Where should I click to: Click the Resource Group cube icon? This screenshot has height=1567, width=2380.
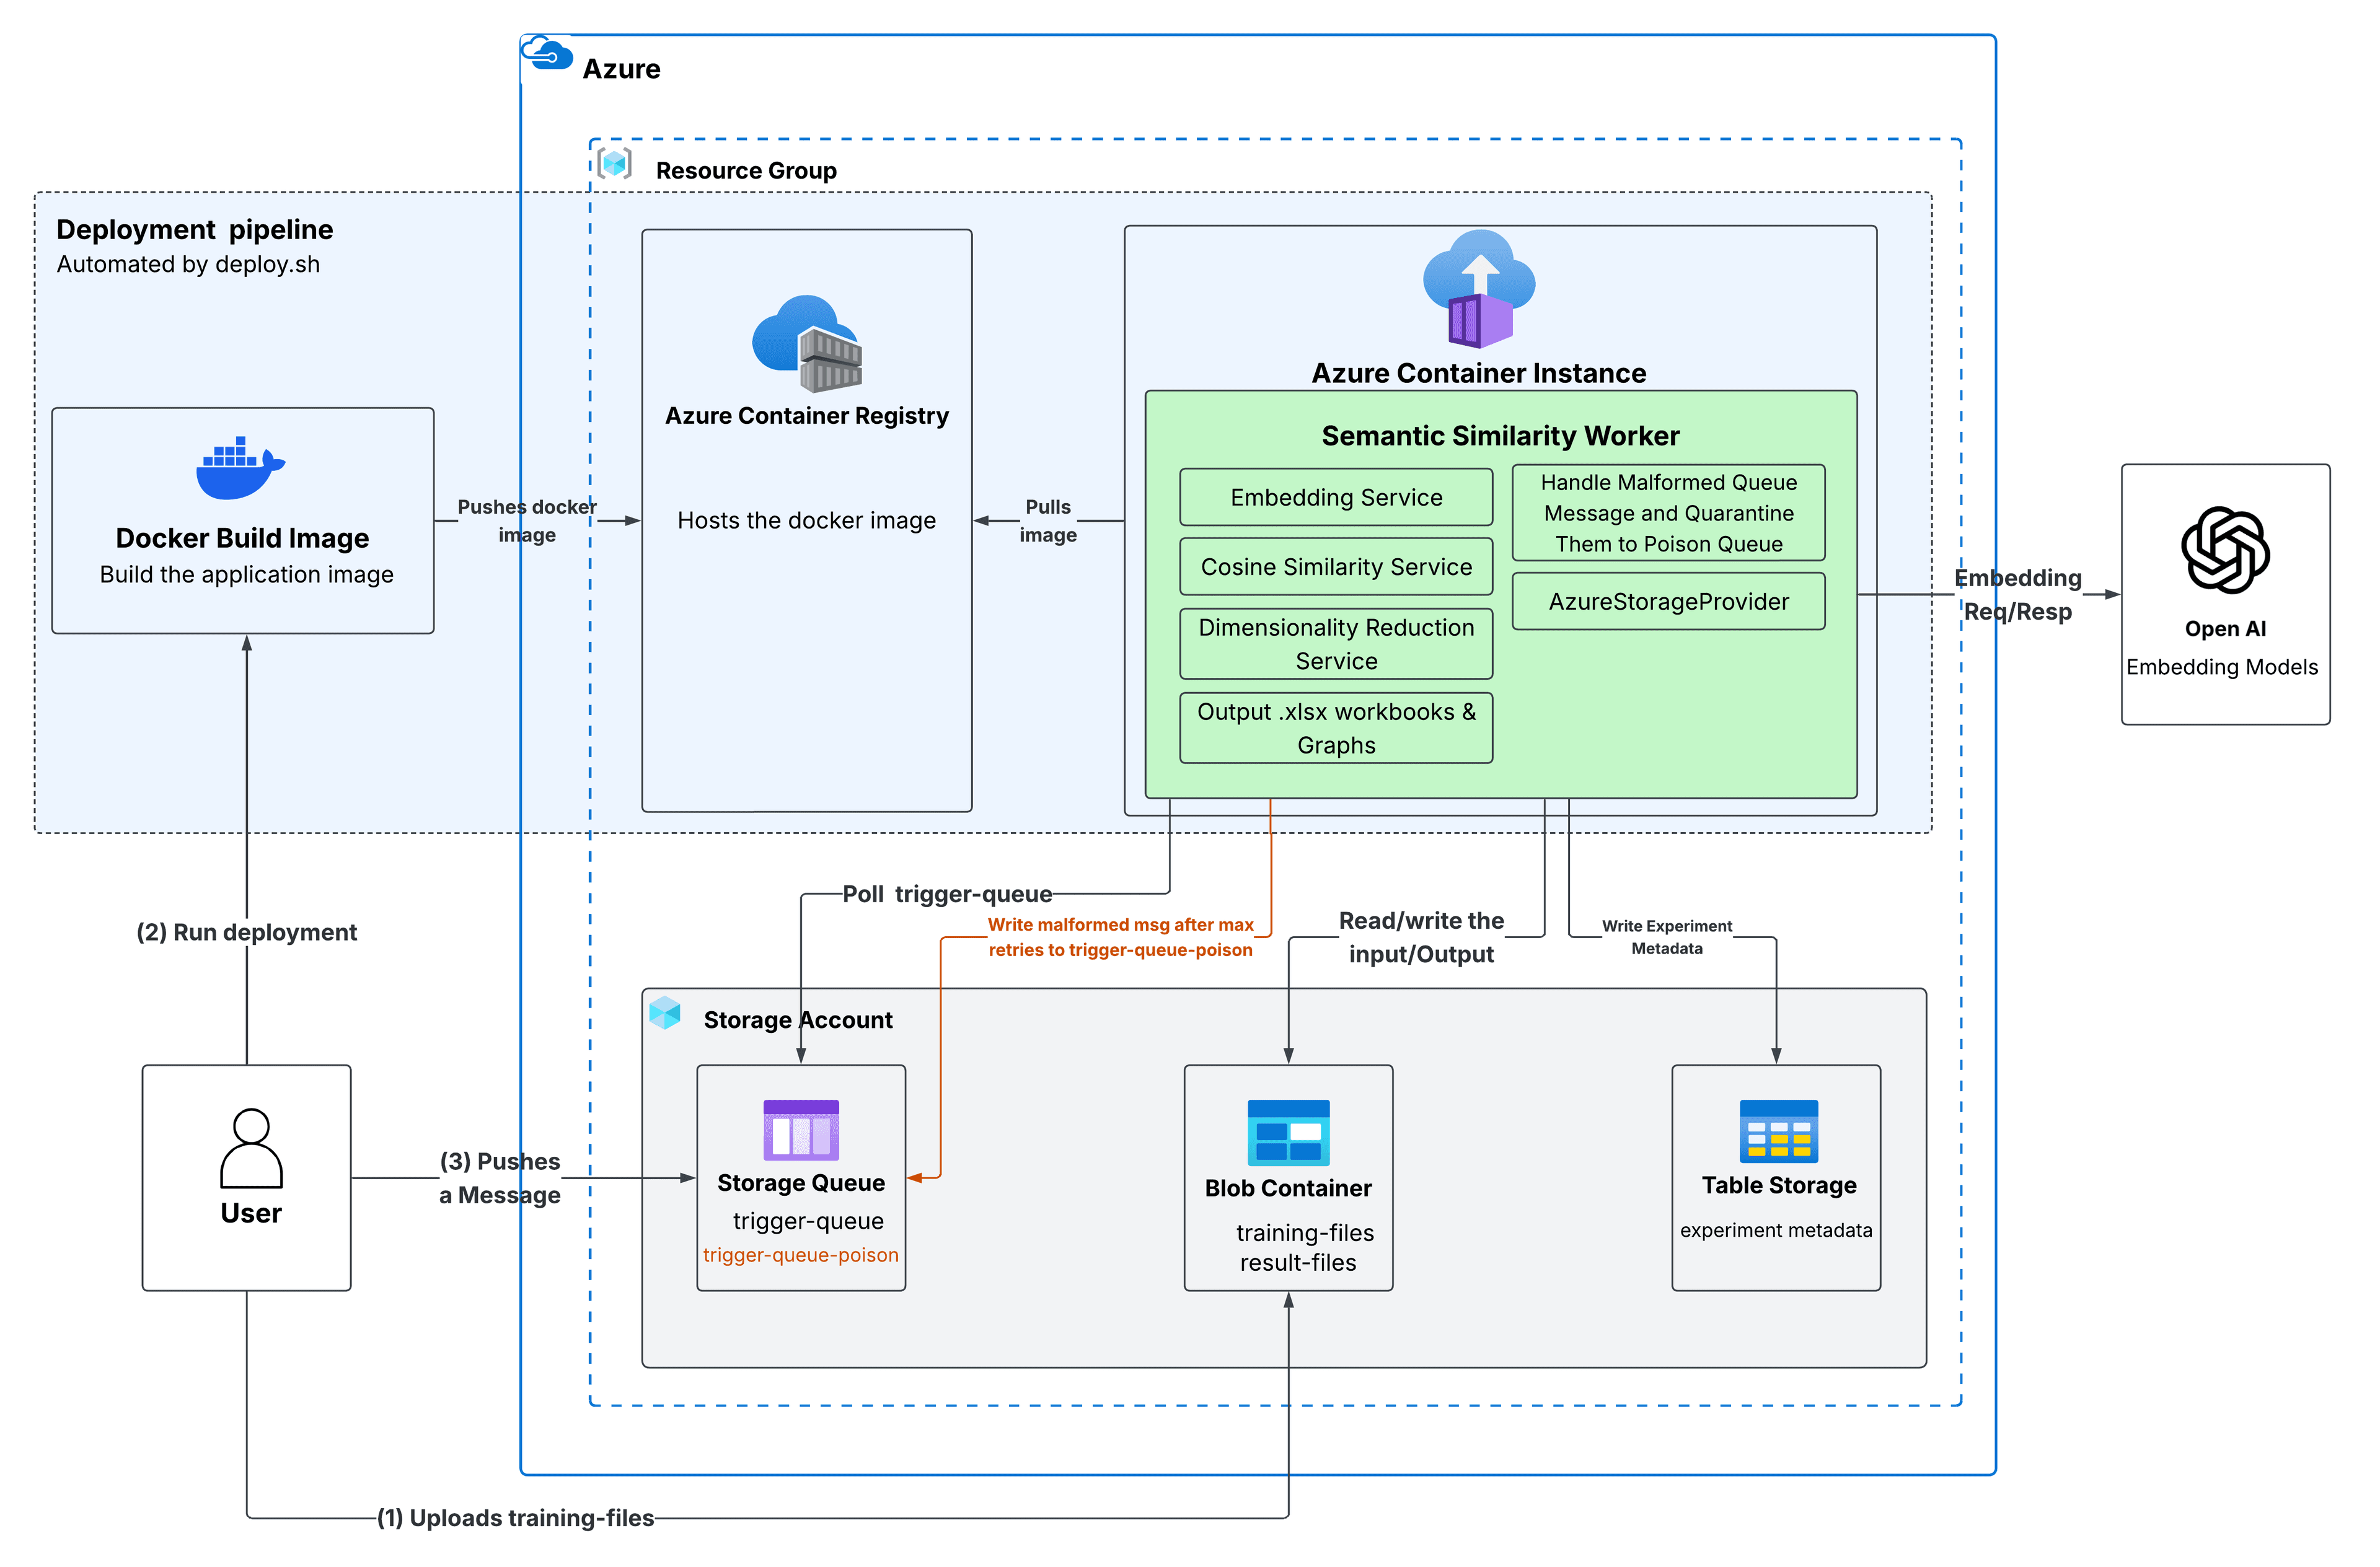614,163
